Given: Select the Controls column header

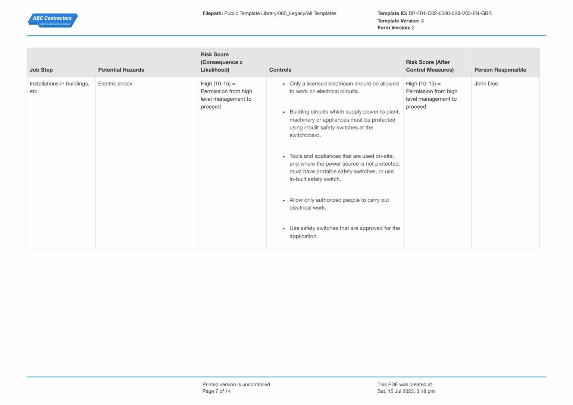Looking at the screenshot, I should click(x=281, y=70).
